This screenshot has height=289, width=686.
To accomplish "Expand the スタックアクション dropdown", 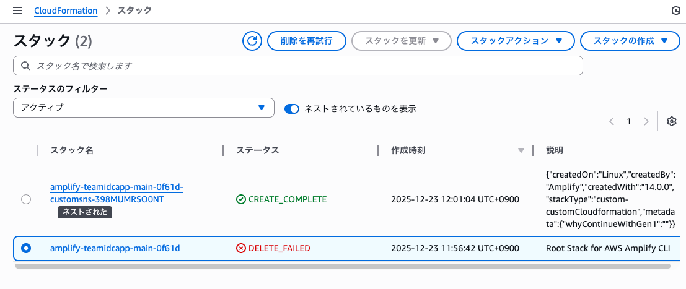I will pyautogui.click(x=516, y=41).
